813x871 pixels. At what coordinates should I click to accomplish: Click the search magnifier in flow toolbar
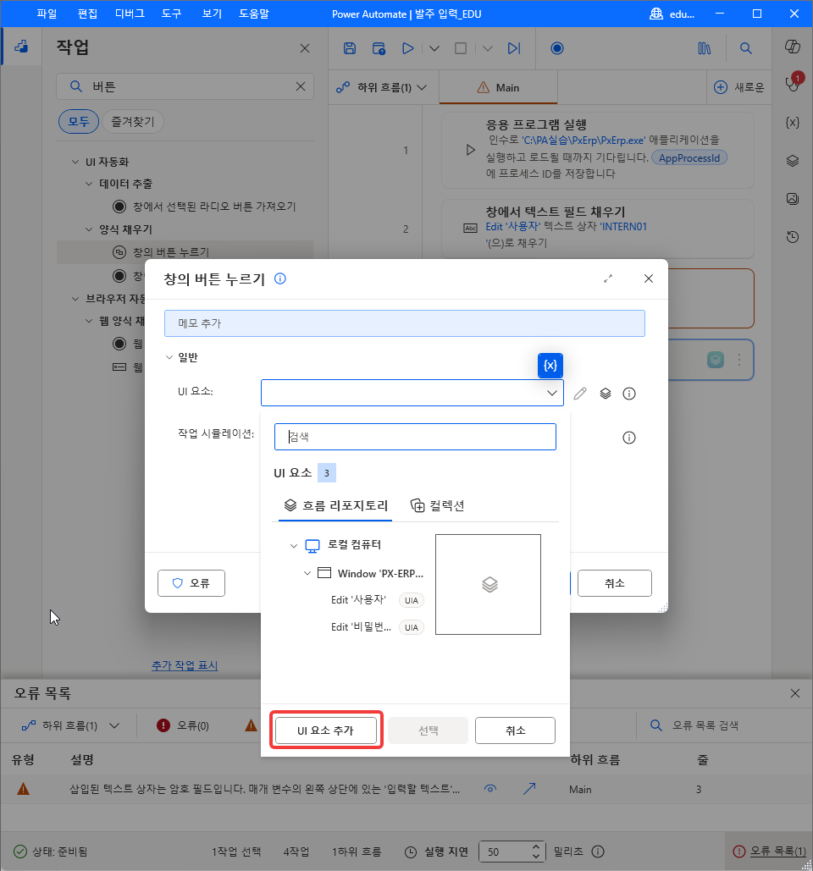(746, 48)
